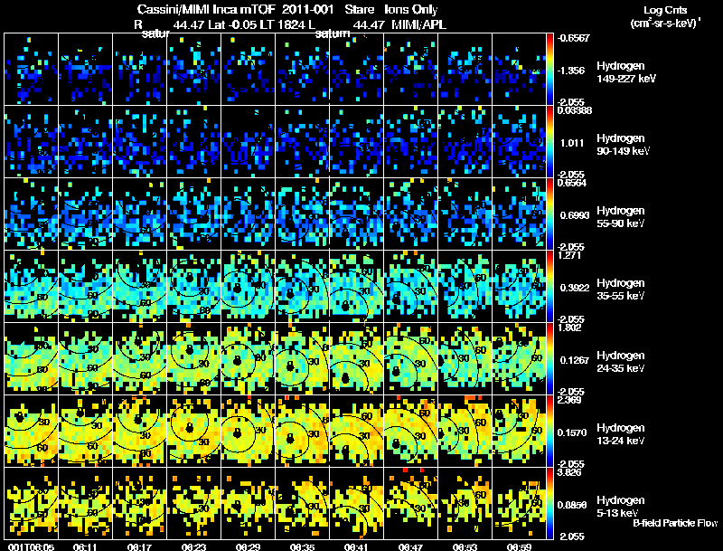Image resolution: width=723 pixels, height=551 pixels.
Task: Open the 24-35 keV image panel at 06:11
Action: [x=85, y=359]
